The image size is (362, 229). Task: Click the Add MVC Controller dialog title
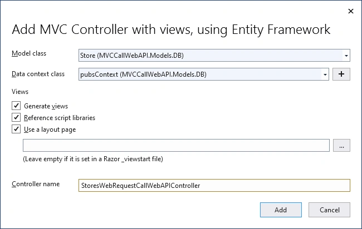point(171,29)
